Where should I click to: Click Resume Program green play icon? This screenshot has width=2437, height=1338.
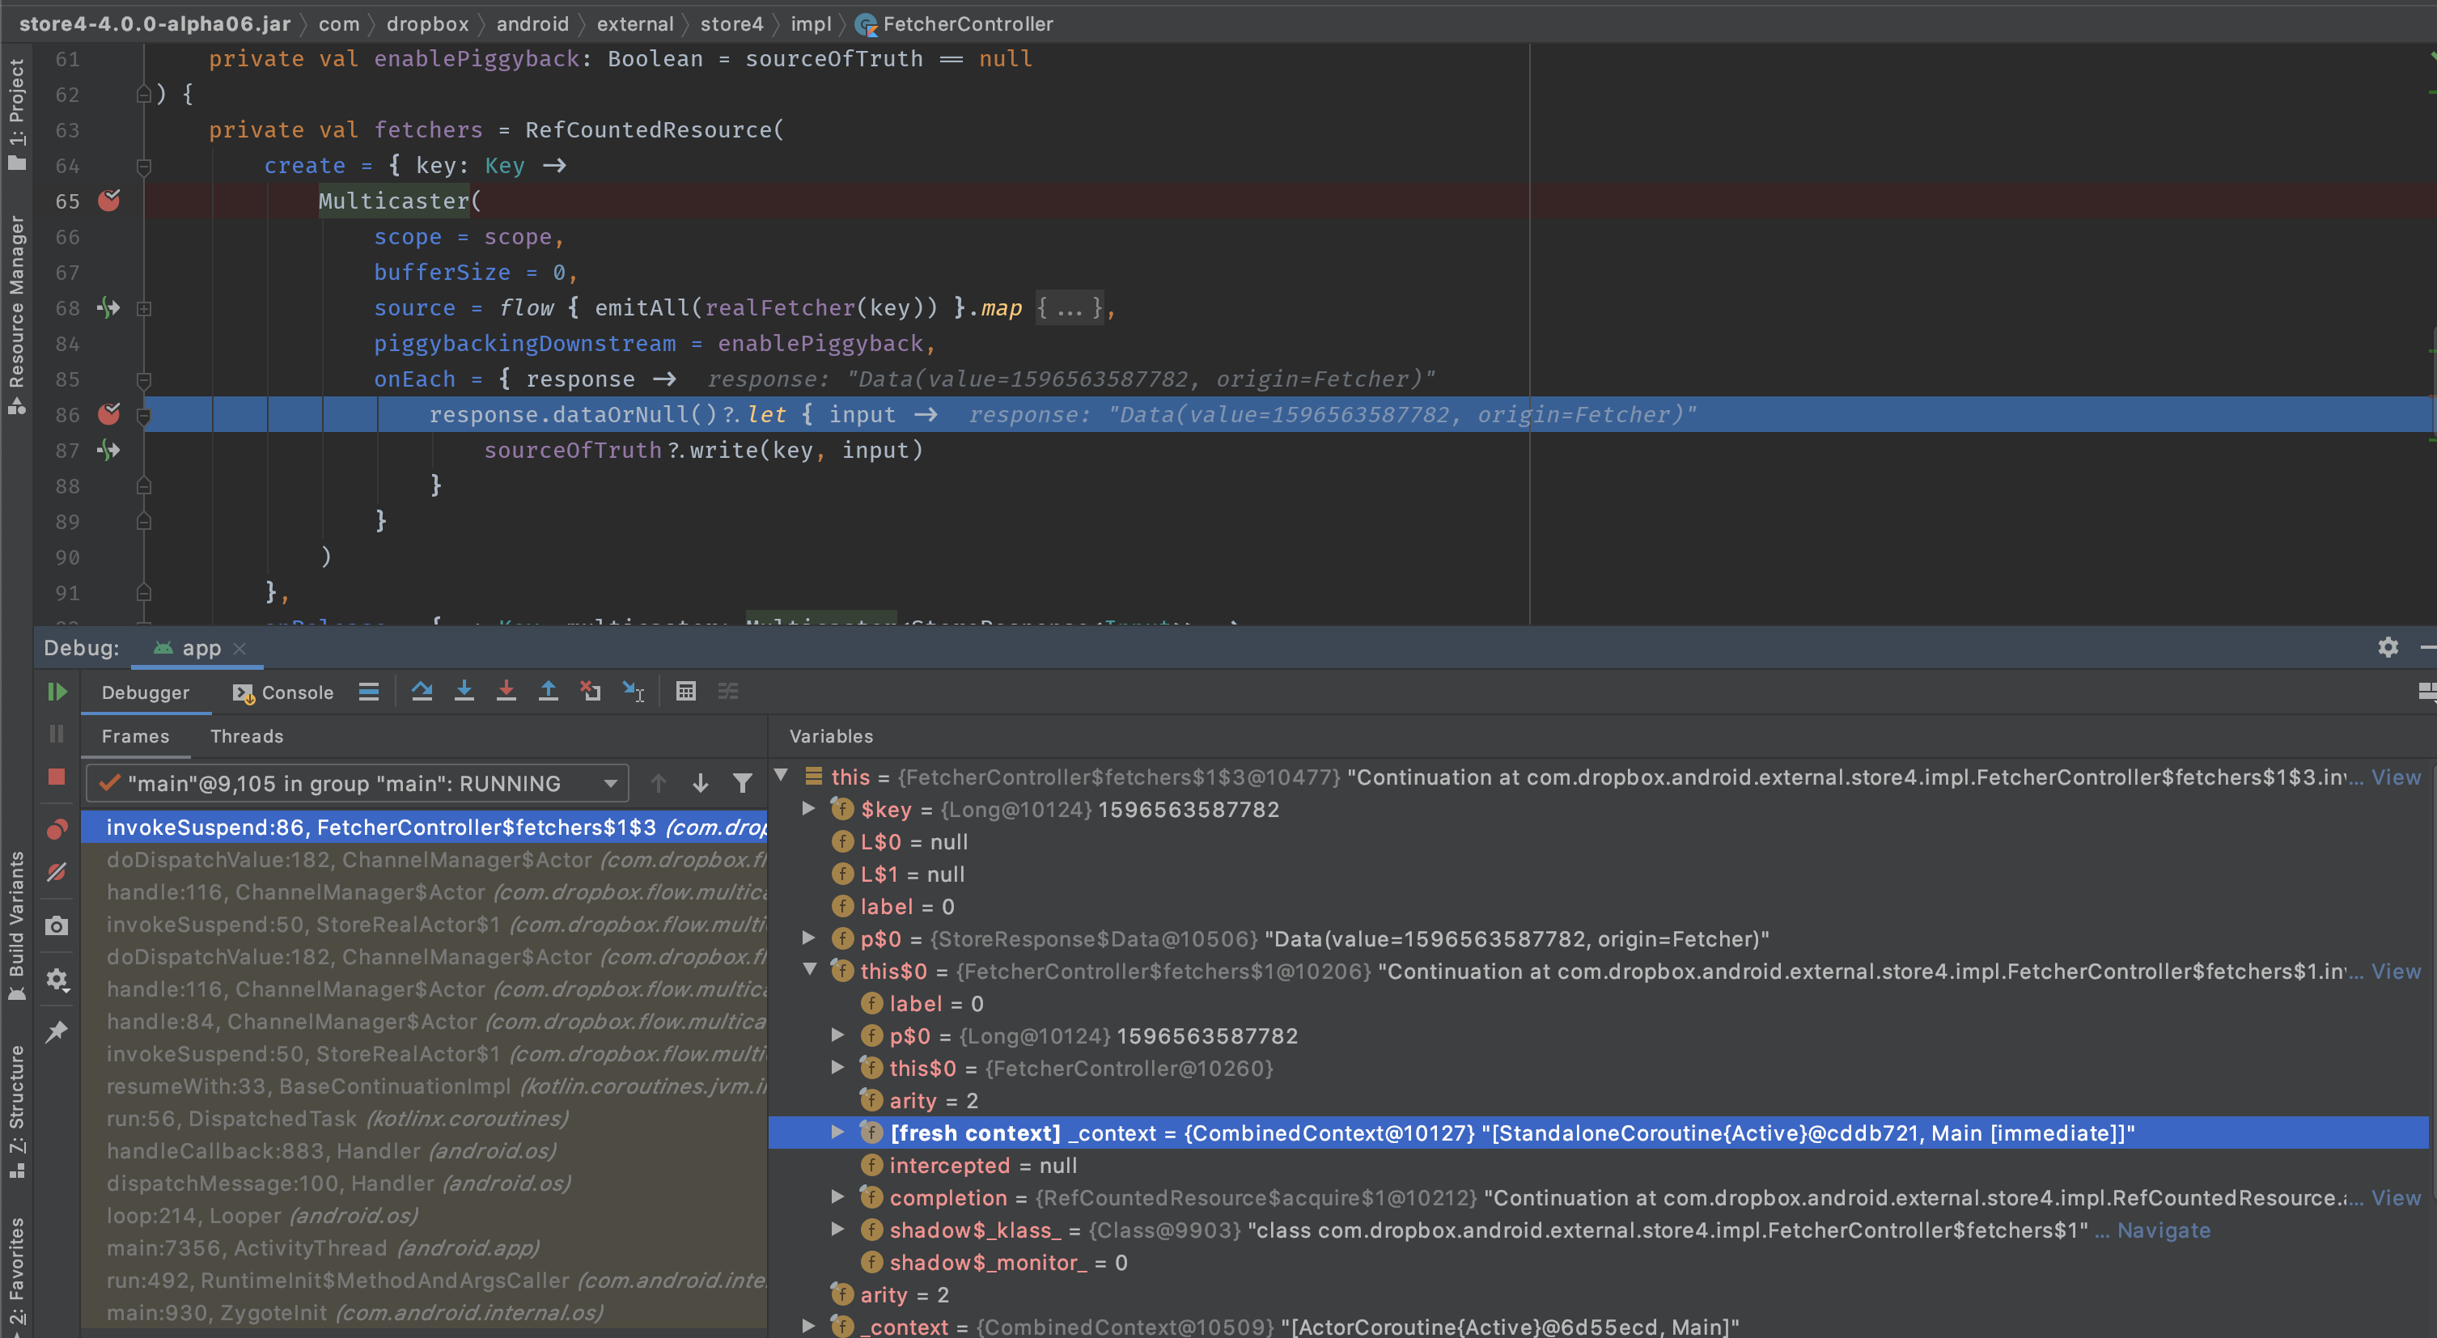[x=57, y=692]
